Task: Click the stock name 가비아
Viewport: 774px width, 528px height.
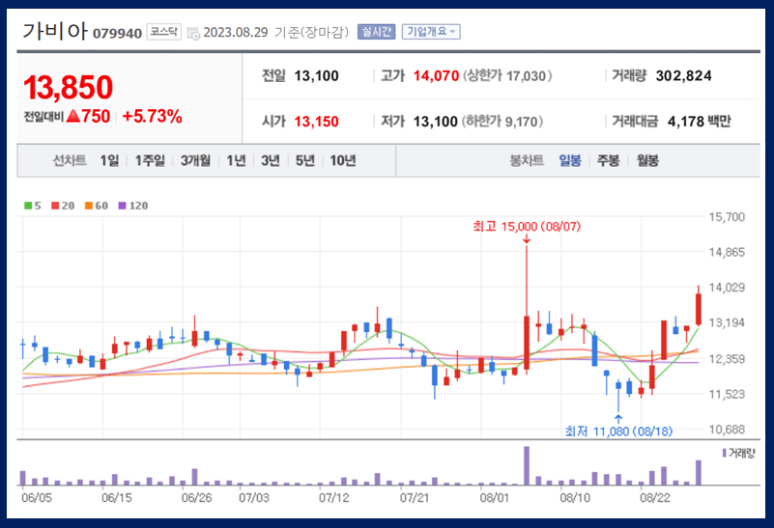Action: pos(55,32)
